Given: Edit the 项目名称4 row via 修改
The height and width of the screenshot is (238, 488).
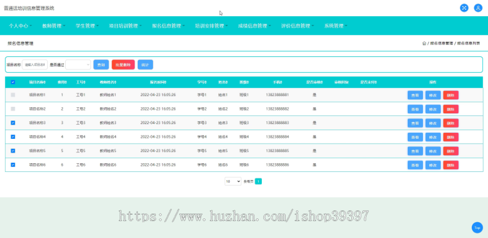Looking at the screenshot, I should [433, 137].
